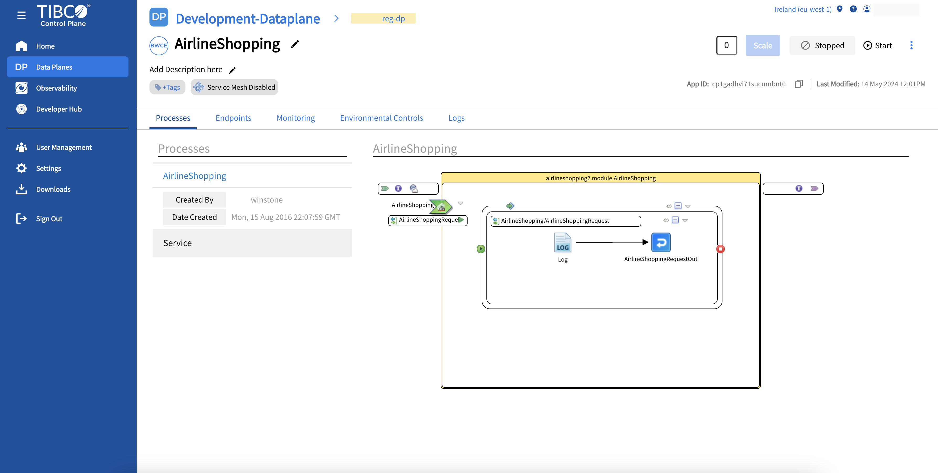Viewport: 938px width, 473px height.
Task: Click the red end node of the process
Action: 720,249
